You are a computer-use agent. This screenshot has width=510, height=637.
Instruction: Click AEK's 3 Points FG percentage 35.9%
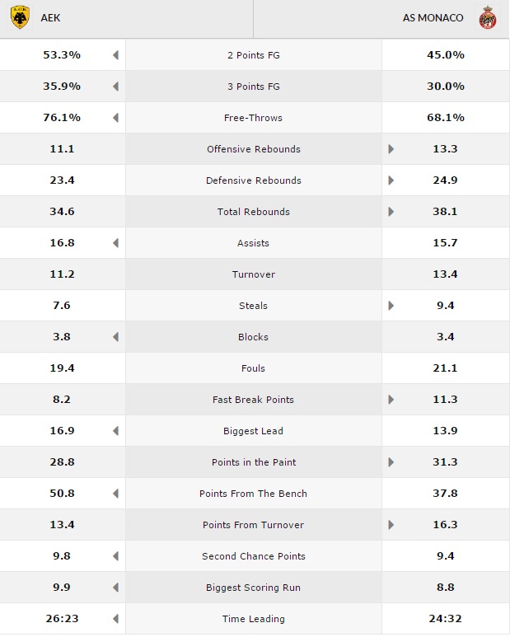(62, 87)
